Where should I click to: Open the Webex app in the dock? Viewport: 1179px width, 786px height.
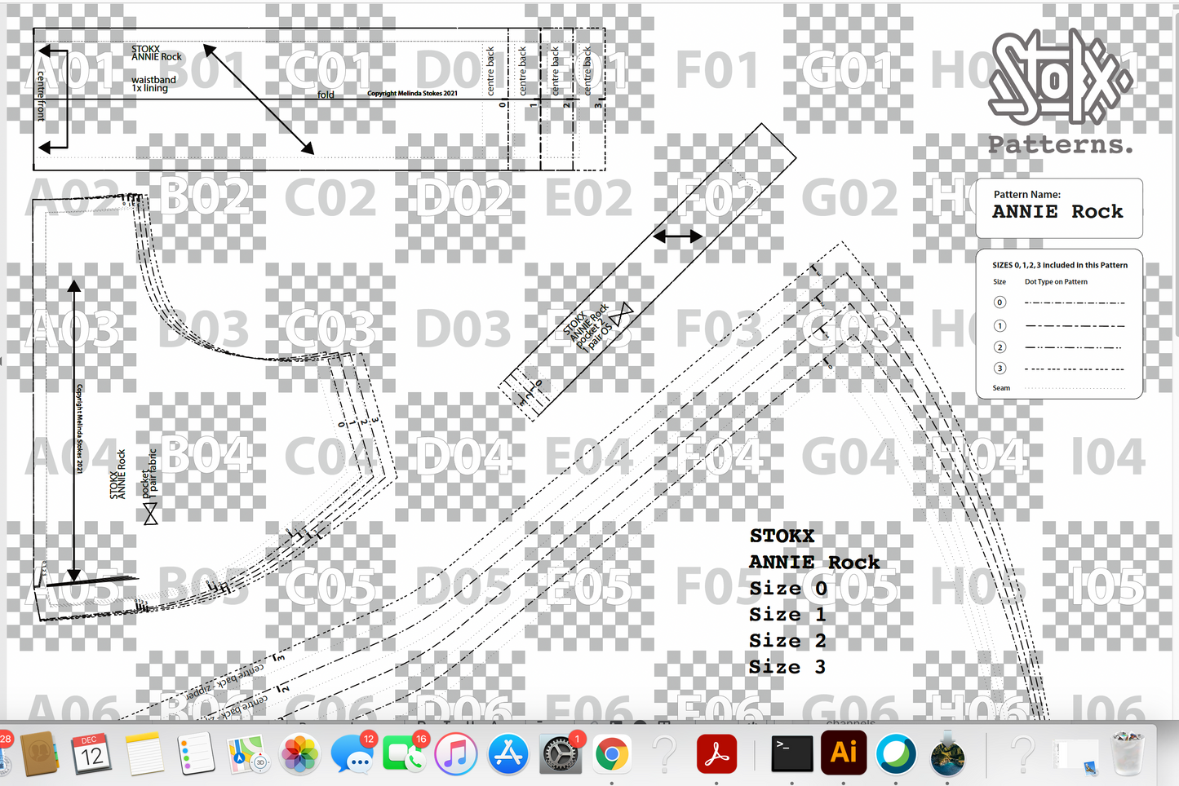tap(896, 753)
